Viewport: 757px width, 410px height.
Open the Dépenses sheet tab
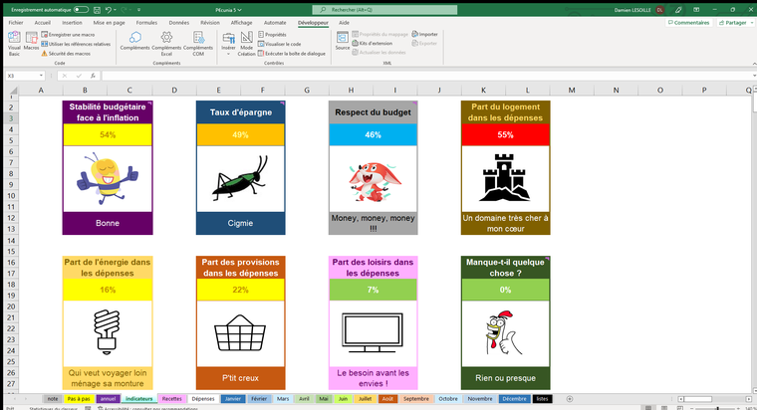(203, 398)
